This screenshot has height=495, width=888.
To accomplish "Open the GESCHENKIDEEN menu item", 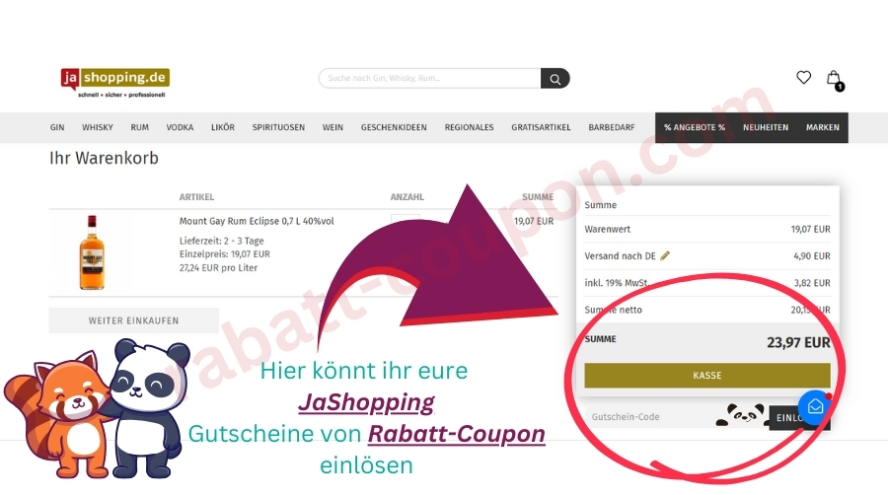I will point(394,127).
